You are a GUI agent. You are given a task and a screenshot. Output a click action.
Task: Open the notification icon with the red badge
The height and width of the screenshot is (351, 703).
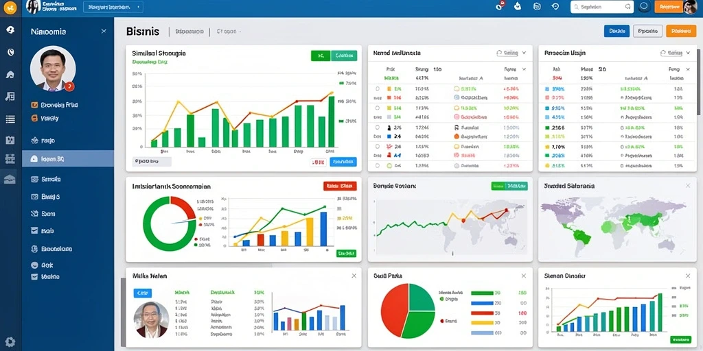[500, 6]
